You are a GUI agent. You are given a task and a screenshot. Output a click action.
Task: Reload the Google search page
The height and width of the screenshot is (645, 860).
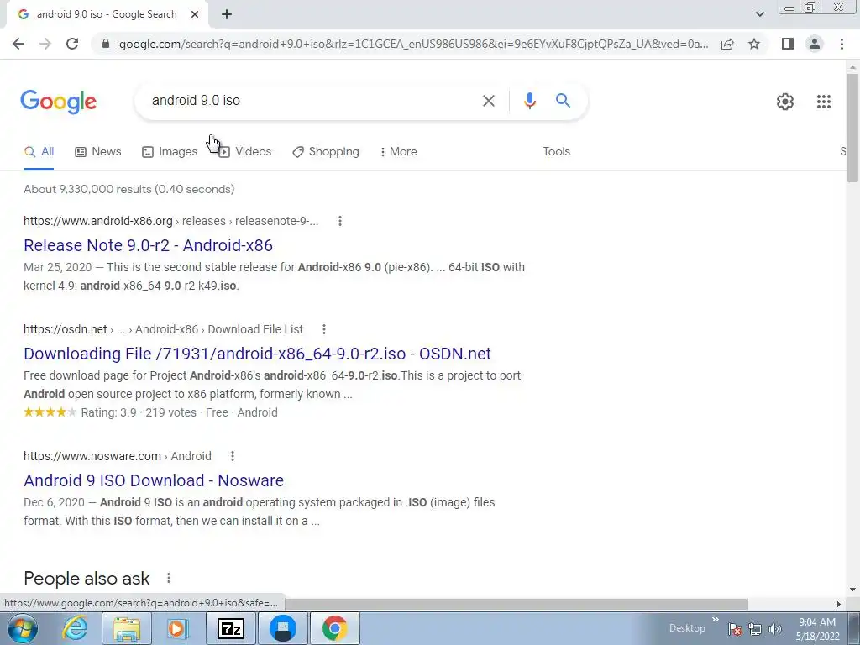tap(72, 44)
